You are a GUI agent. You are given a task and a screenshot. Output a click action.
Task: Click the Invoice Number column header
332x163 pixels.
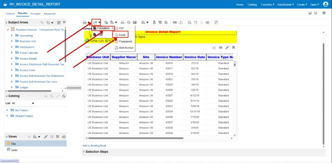click(169, 57)
